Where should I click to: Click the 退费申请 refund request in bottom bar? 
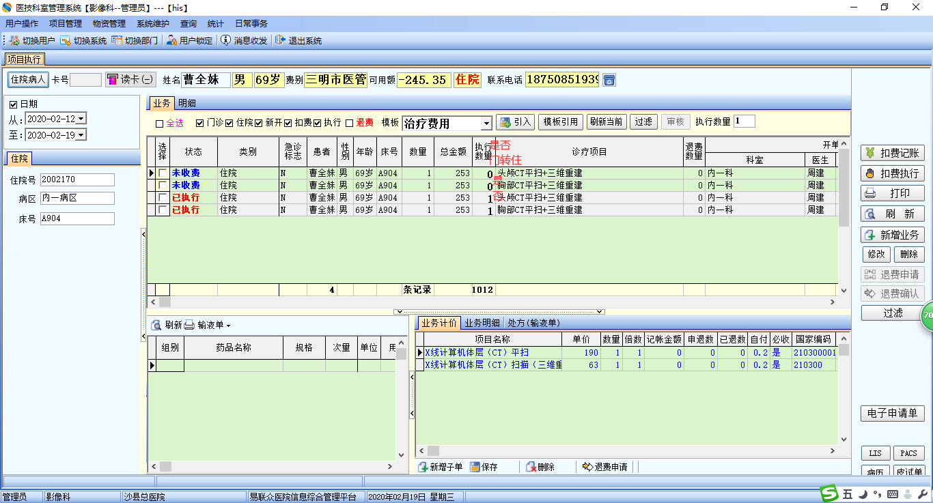(605, 467)
